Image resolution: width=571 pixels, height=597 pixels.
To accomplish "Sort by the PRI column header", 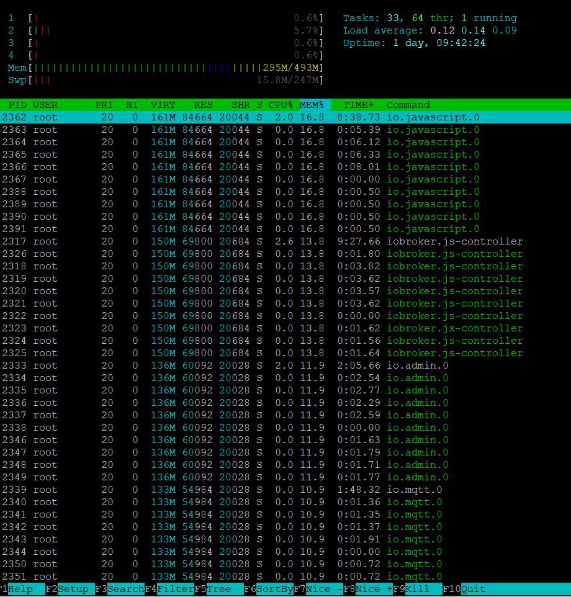I will [x=104, y=105].
